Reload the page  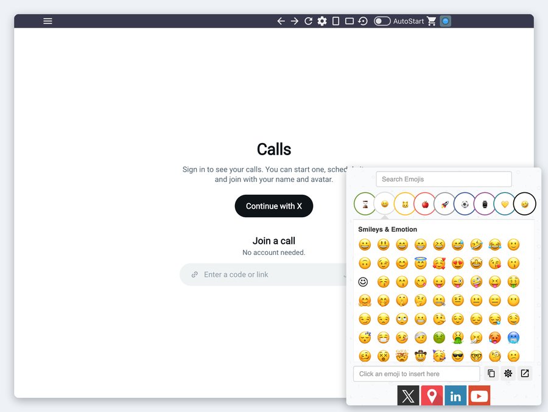pos(308,21)
